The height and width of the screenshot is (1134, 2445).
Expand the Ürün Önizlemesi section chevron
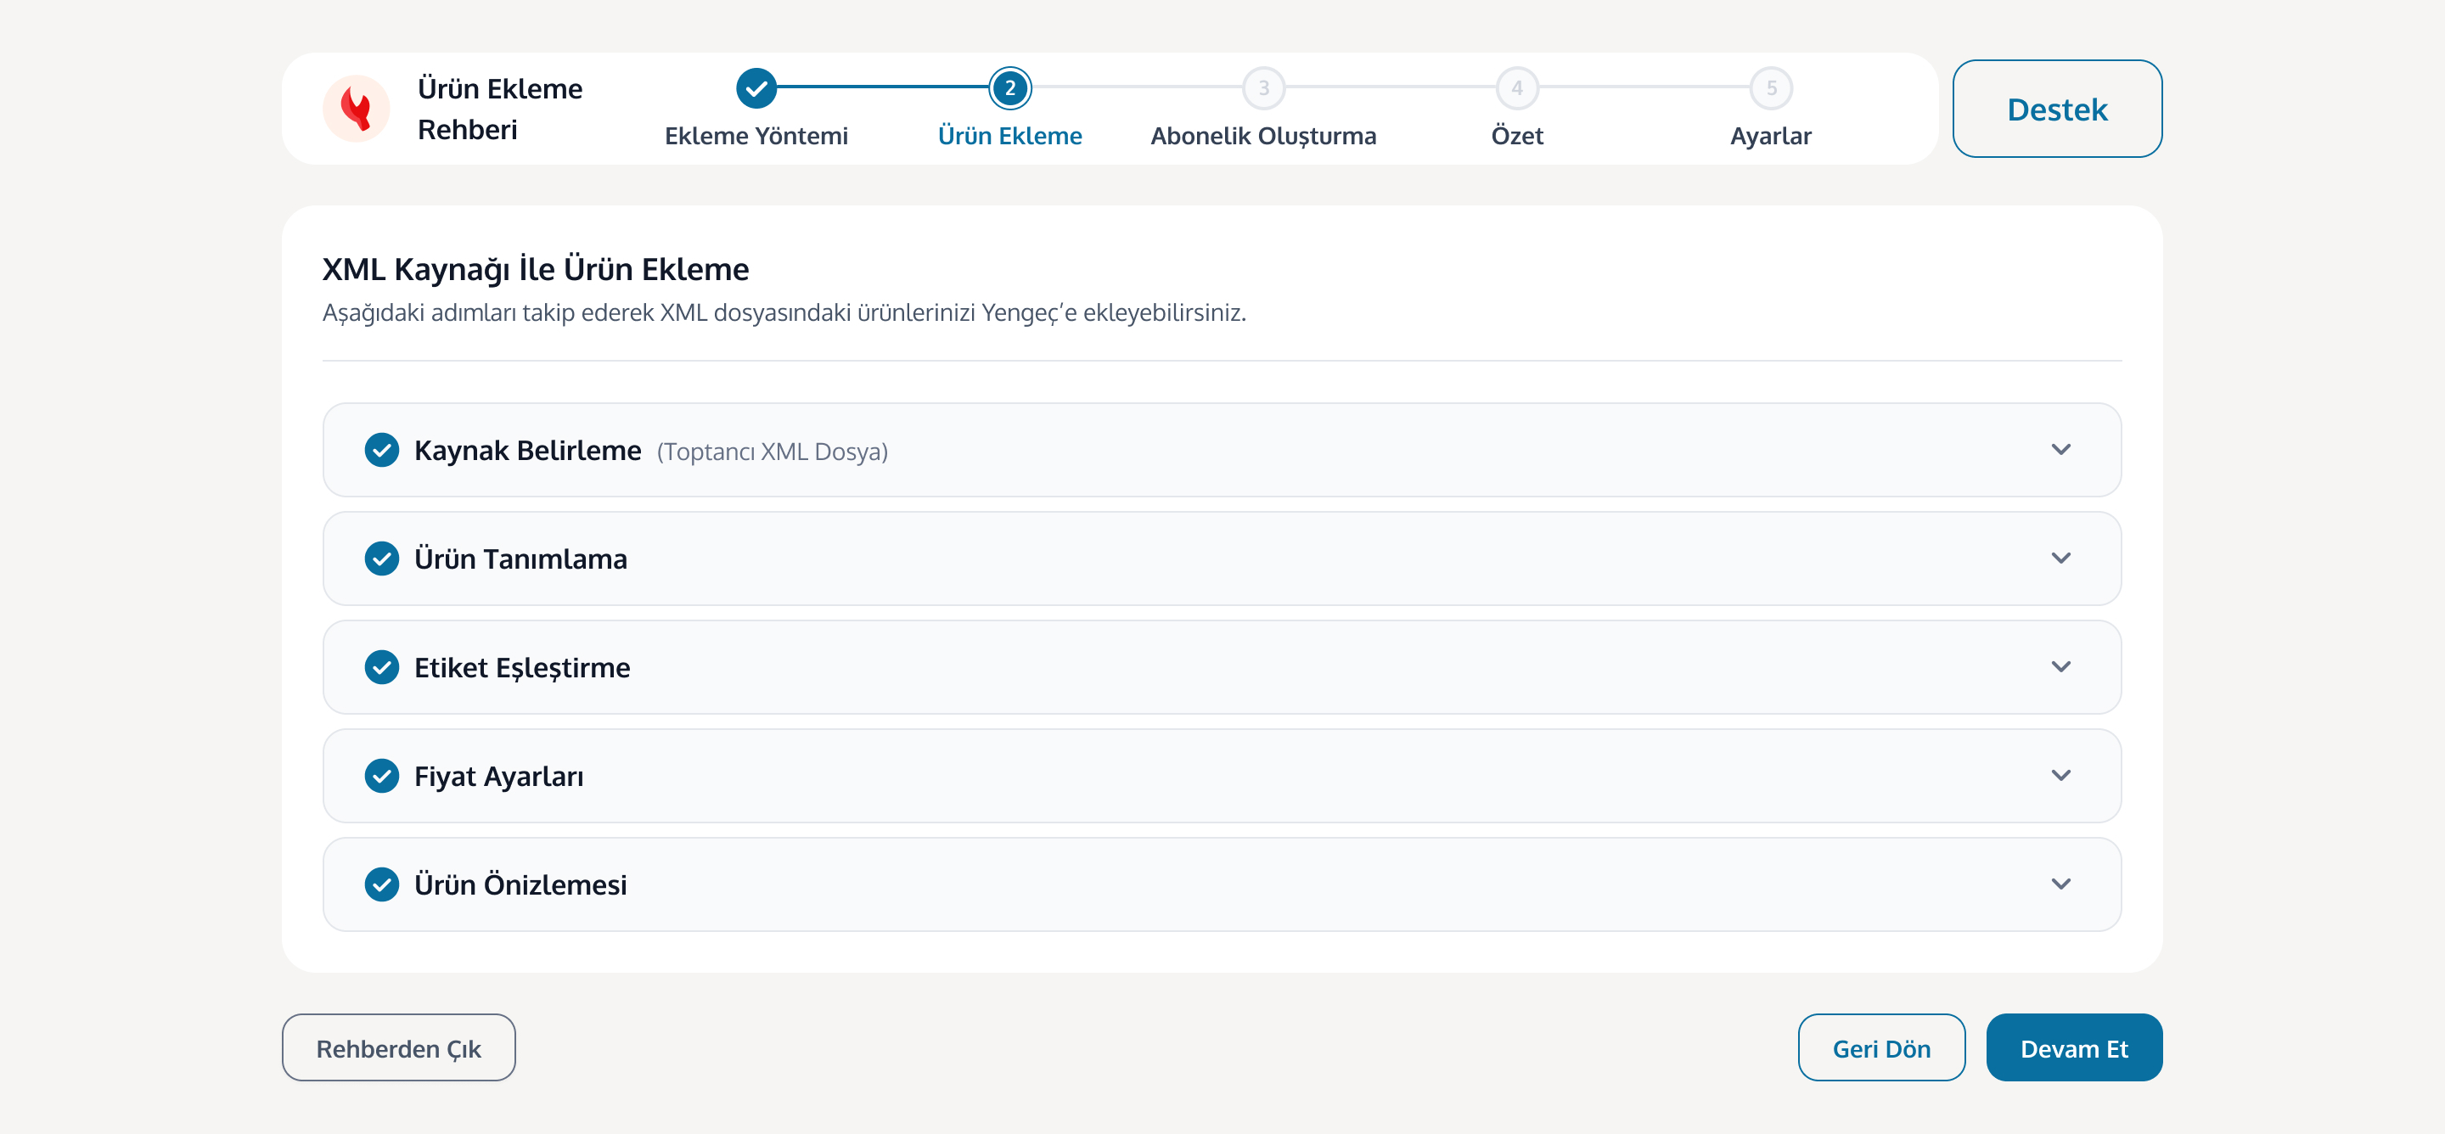click(x=2060, y=884)
